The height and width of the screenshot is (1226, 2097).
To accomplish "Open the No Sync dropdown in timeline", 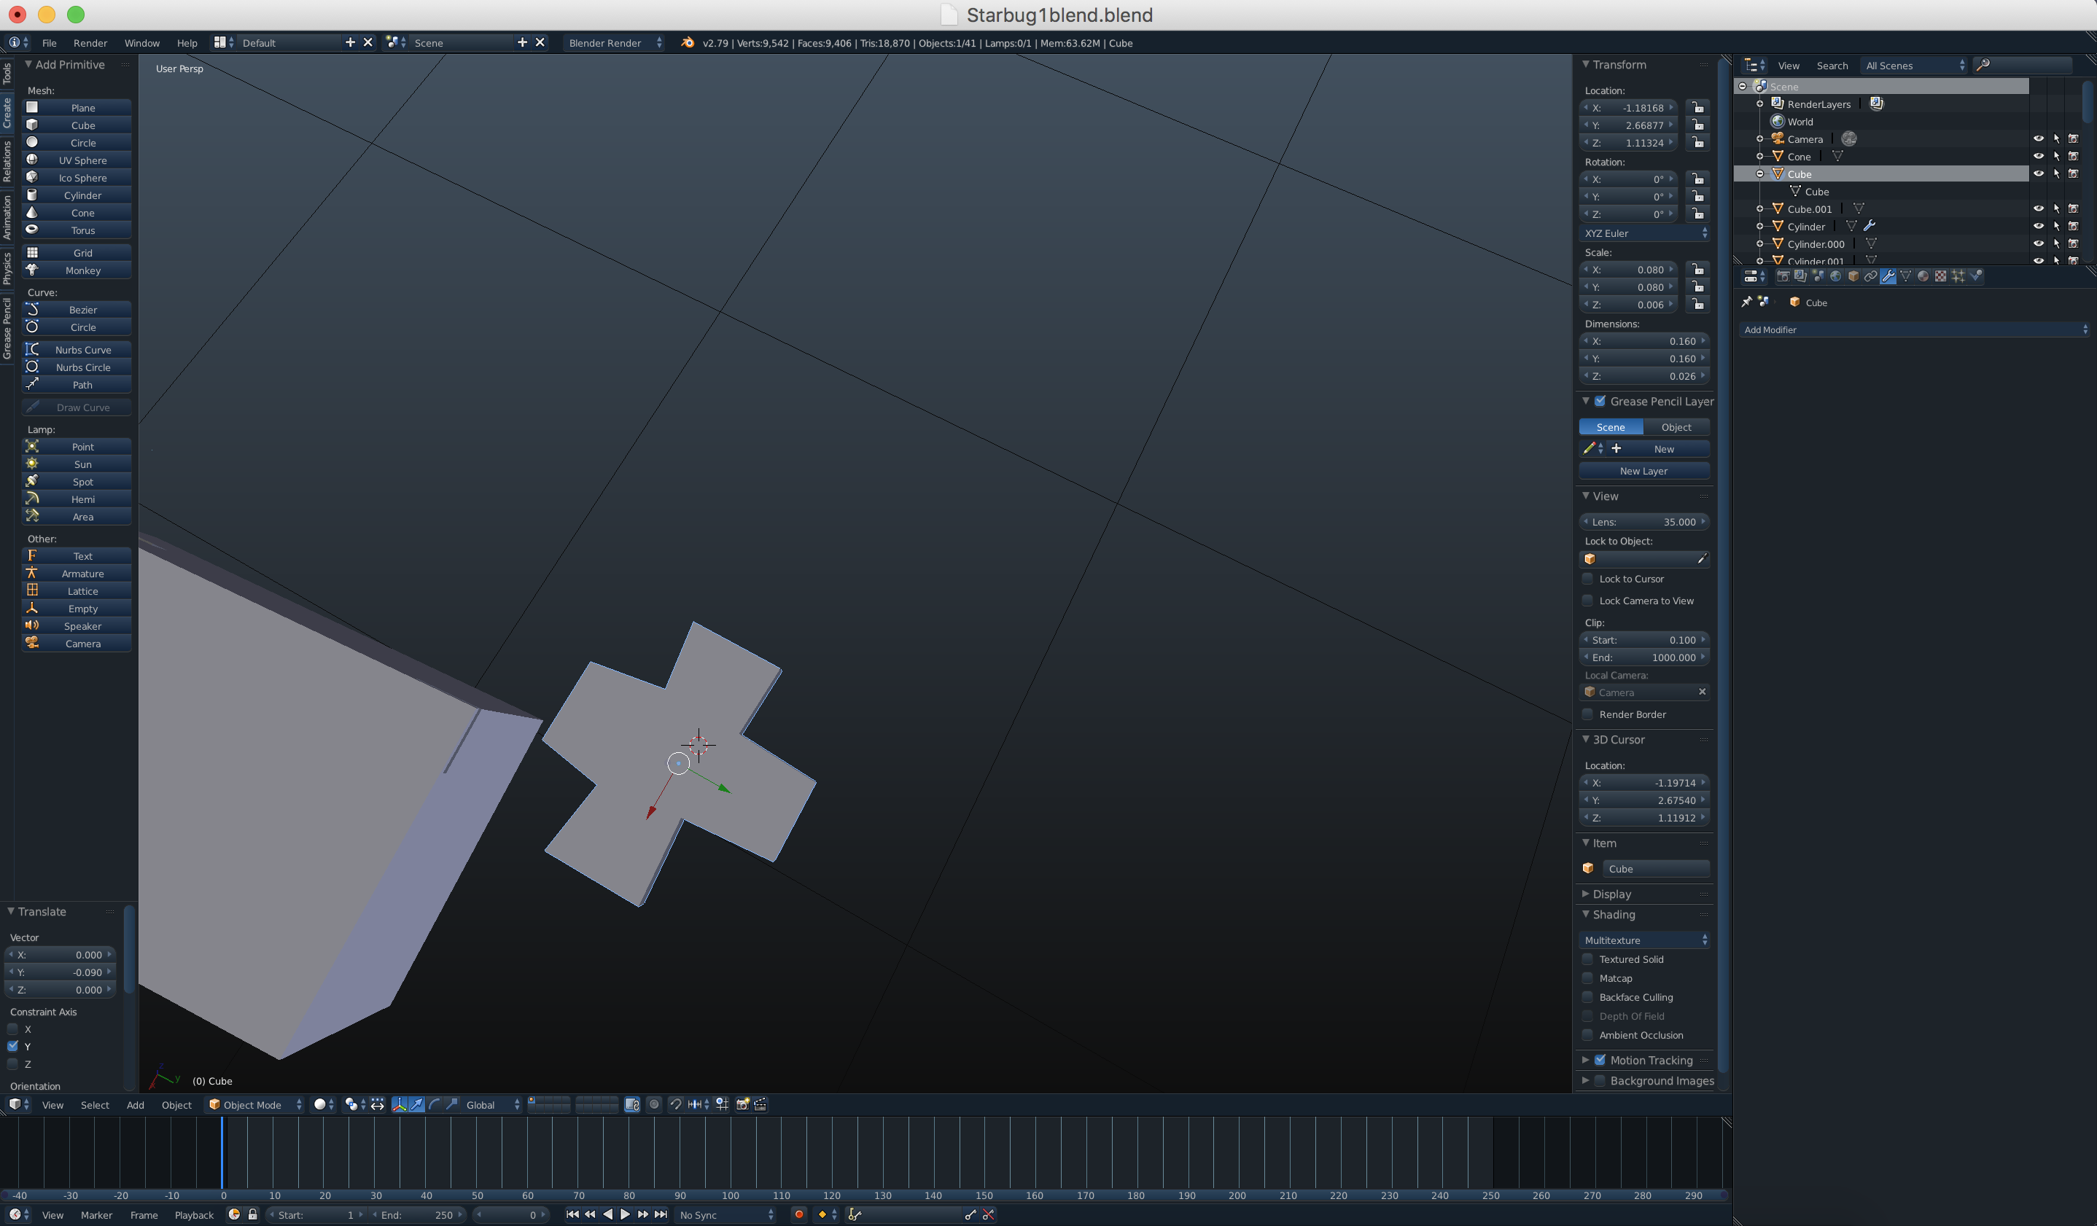I will [x=725, y=1215].
